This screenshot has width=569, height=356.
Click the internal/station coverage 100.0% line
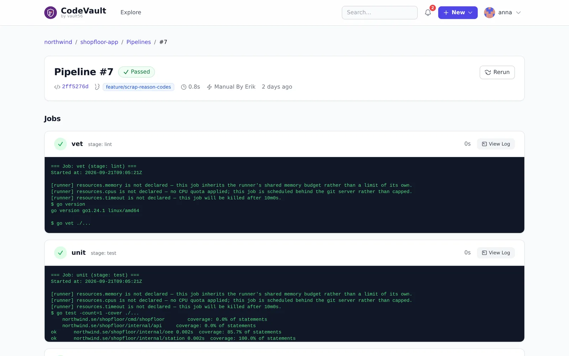[173, 338]
